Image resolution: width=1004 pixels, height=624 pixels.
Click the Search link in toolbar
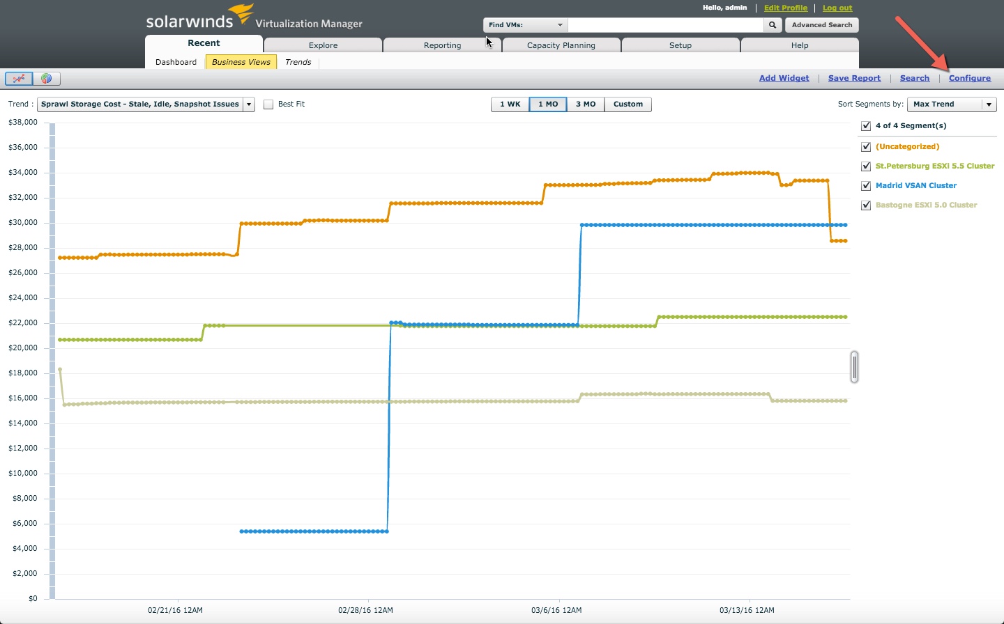[x=915, y=78]
